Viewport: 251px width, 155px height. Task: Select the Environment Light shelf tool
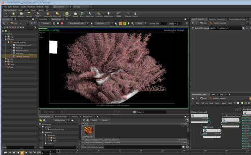click(x=67, y=14)
